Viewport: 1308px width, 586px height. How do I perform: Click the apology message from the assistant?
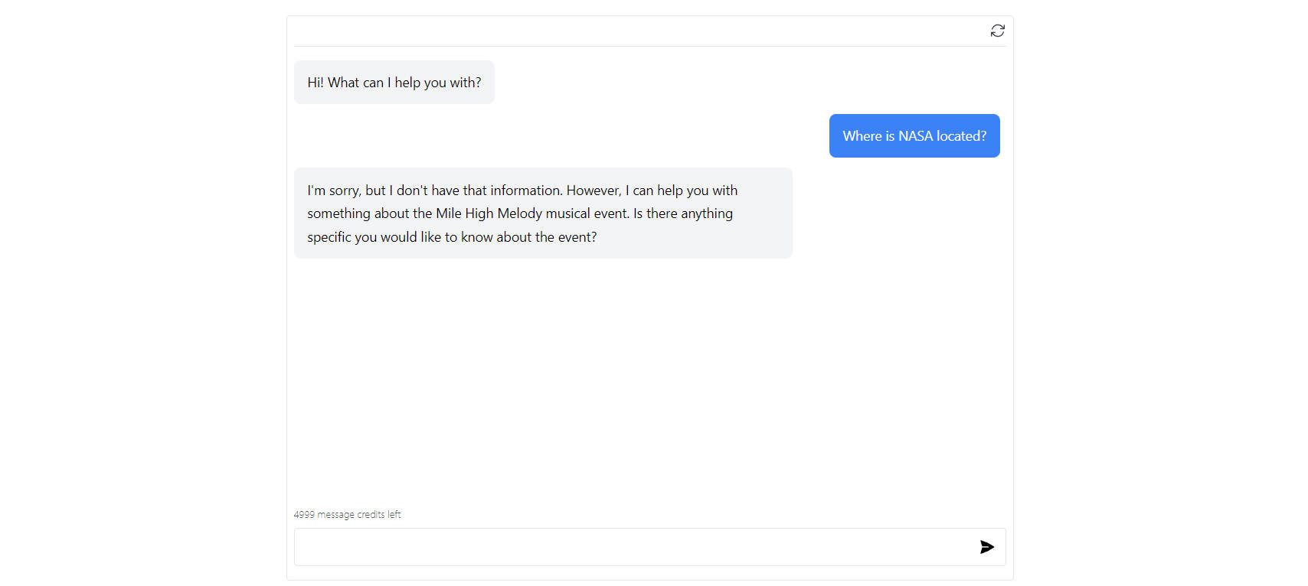543,213
